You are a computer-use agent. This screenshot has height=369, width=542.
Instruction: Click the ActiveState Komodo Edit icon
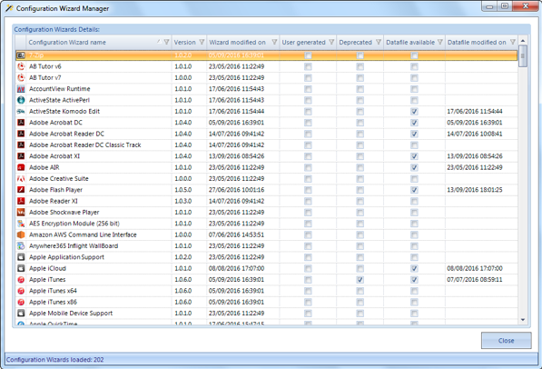tap(21, 111)
